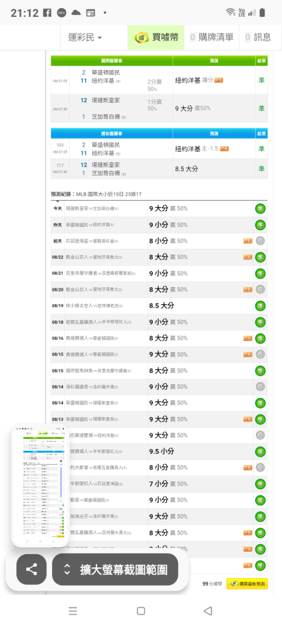Tap green 準 badge in 今天 row
This screenshot has width=282, height=627.
click(261, 208)
